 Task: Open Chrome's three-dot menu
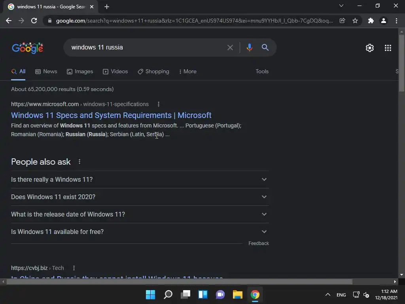pyautogui.click(x=396, y=21)
